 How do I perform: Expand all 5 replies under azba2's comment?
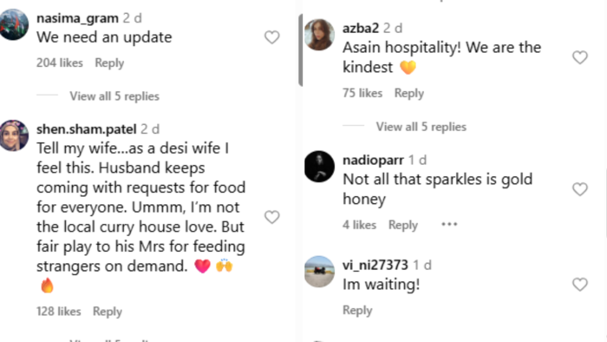421,127
